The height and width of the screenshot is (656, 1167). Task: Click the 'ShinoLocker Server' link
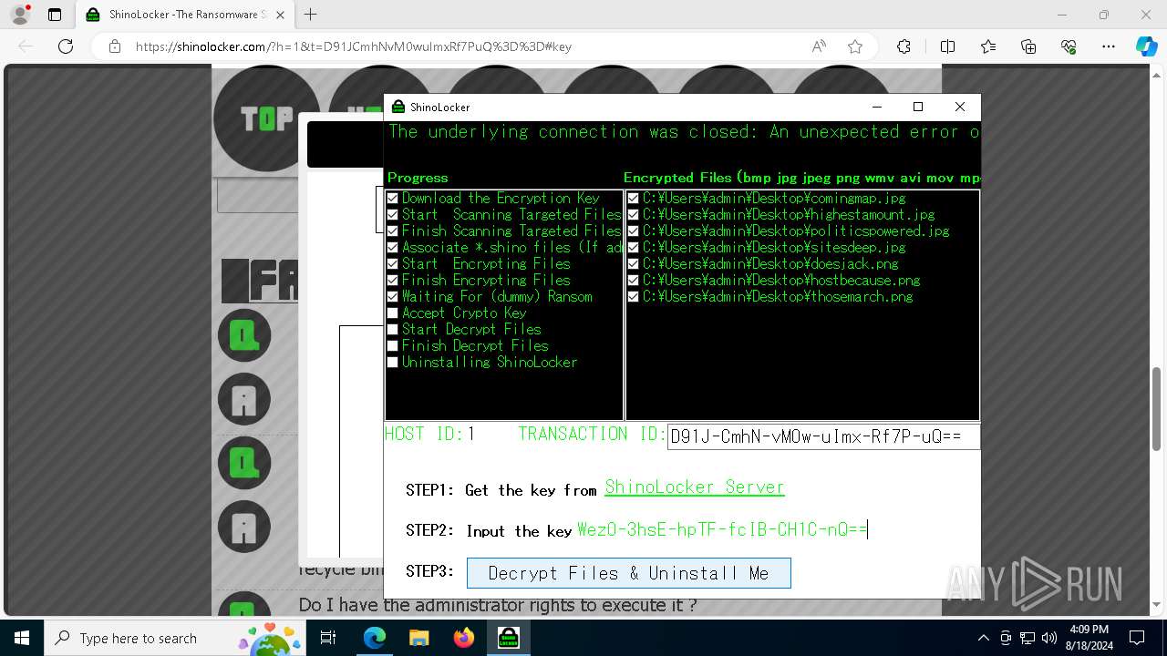(695, 487)
